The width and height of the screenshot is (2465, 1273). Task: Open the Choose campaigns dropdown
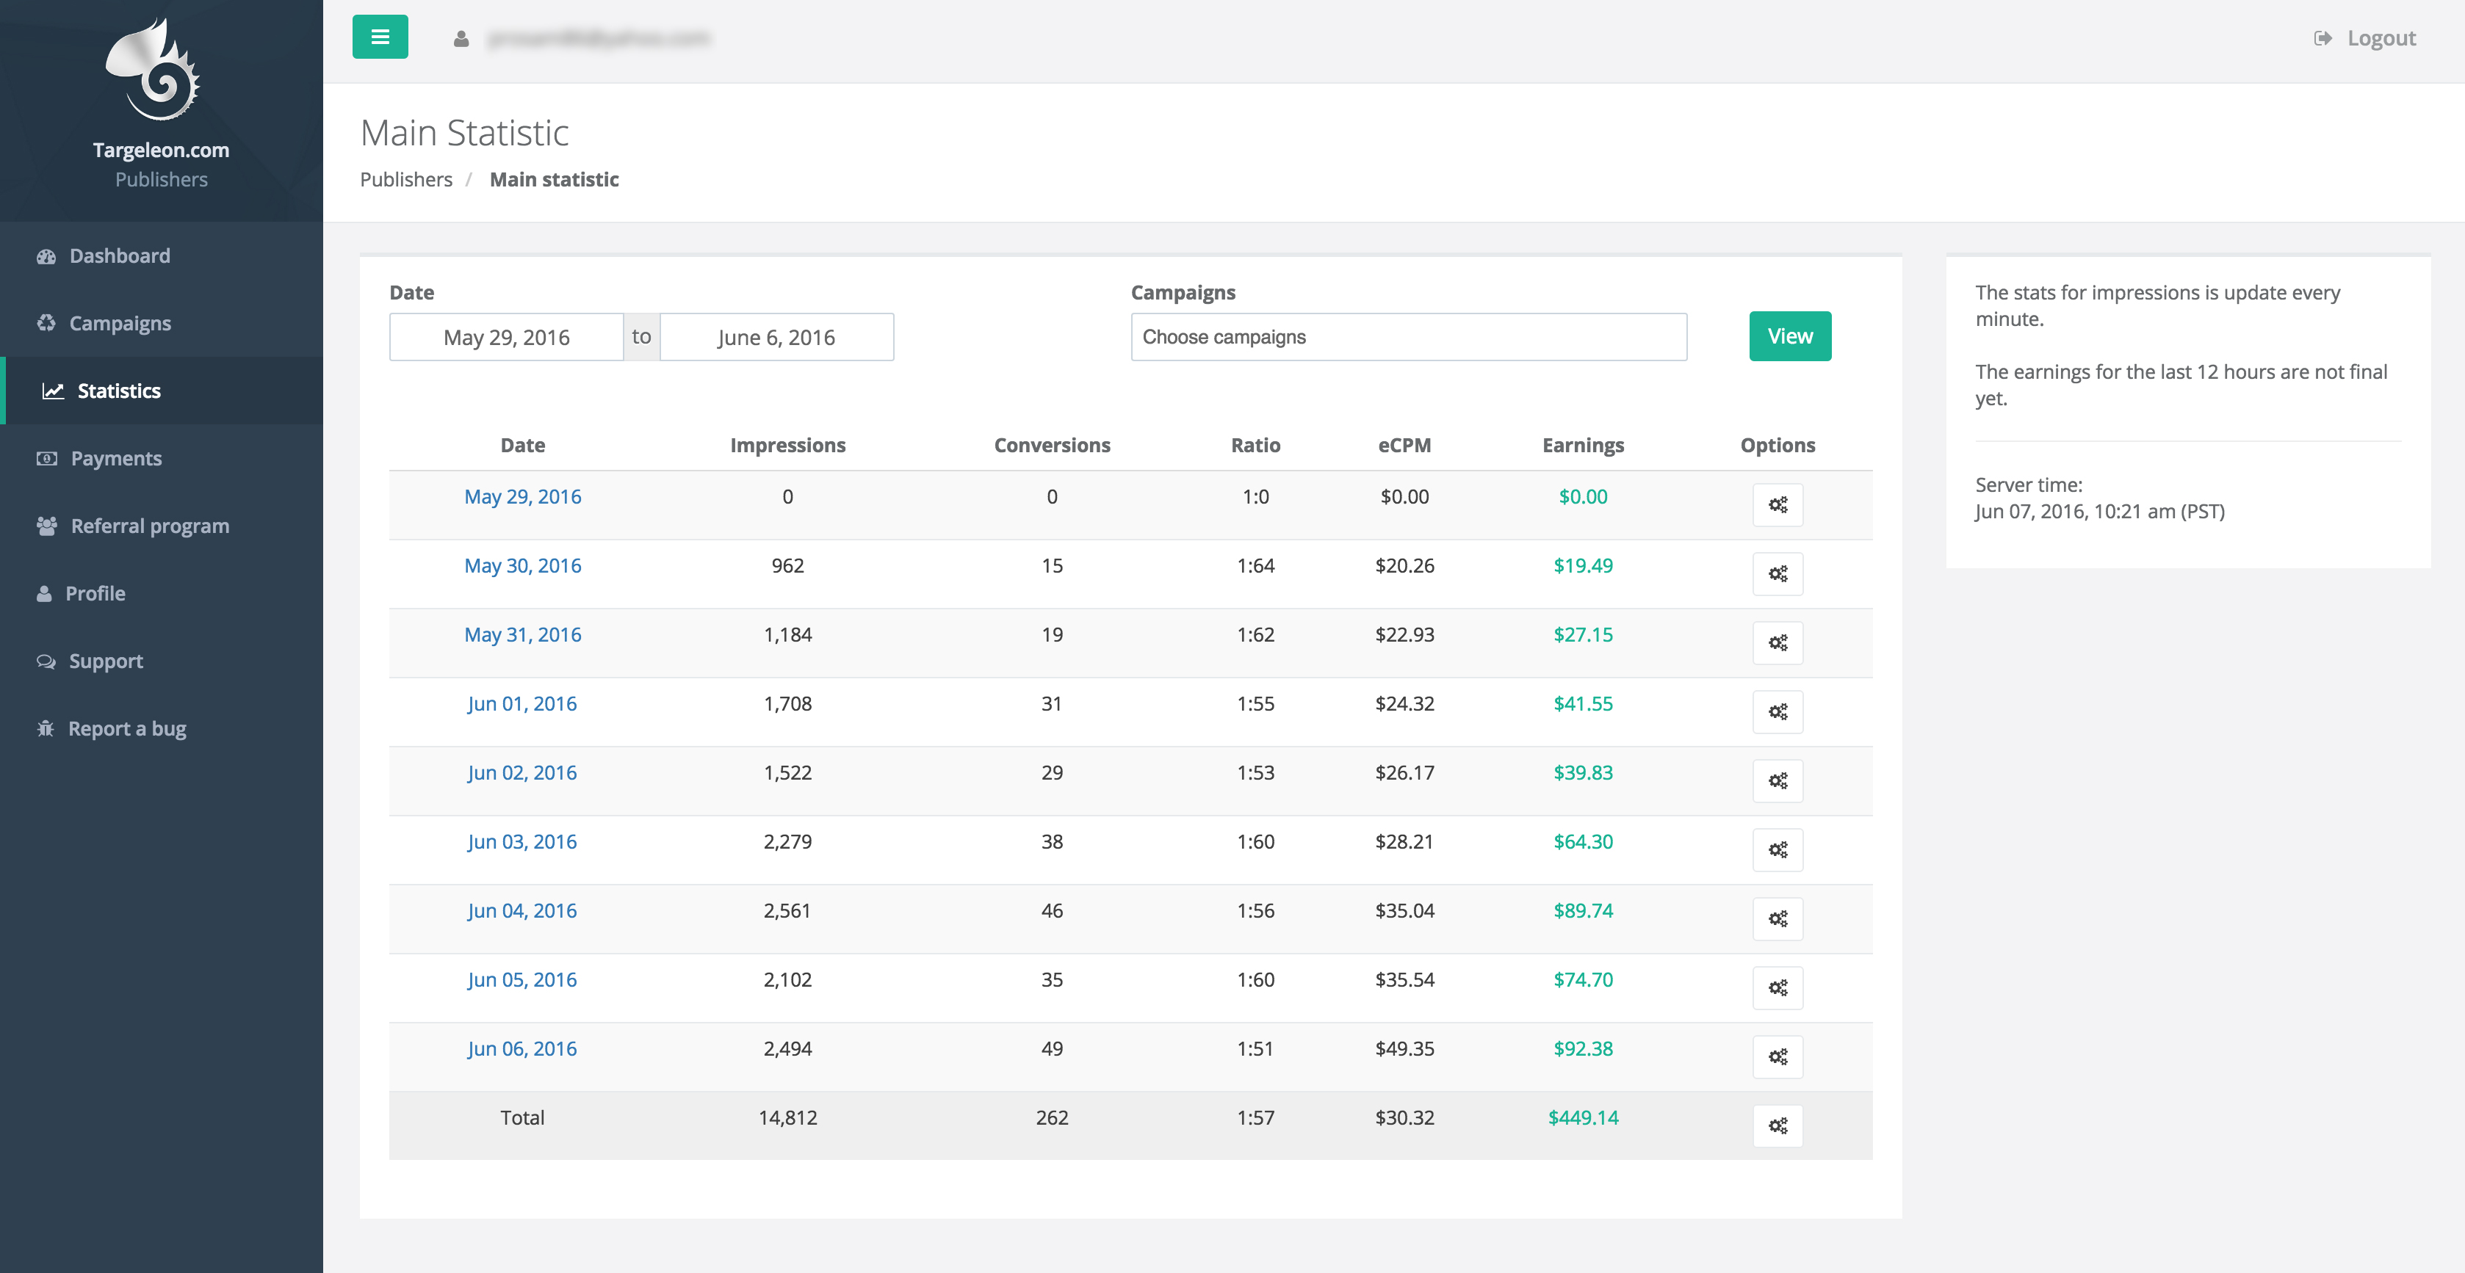[x=1407, y=337]
